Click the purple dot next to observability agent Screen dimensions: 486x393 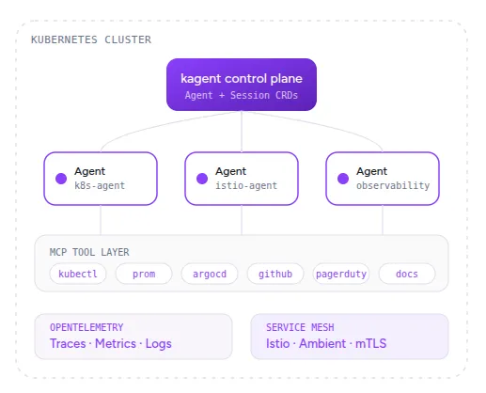(343, 179)
